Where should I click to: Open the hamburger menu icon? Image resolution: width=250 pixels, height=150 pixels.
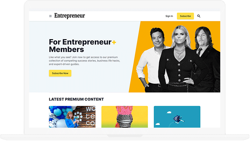(x=50, y=16)
